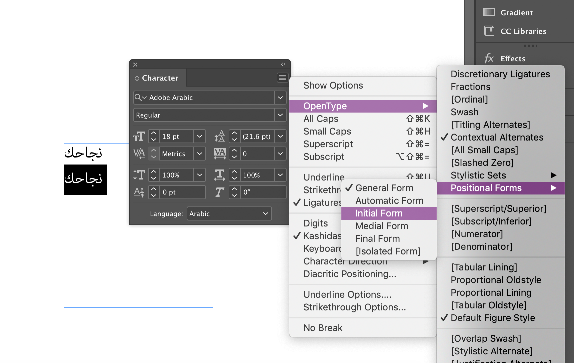Click the Effects fx panel icon
This screenshot has width=574, height=363.
(489, 59)
